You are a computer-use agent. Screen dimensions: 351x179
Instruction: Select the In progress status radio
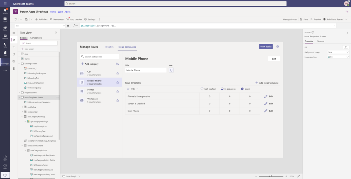[222, 89]
